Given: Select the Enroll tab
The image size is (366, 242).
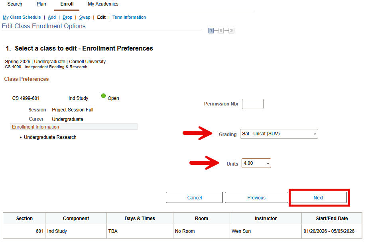Looking at the screenshot, I should [67, 4].
